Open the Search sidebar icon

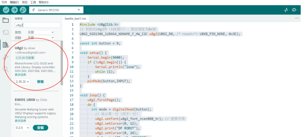pyautogui.click(x=5, y=69)
